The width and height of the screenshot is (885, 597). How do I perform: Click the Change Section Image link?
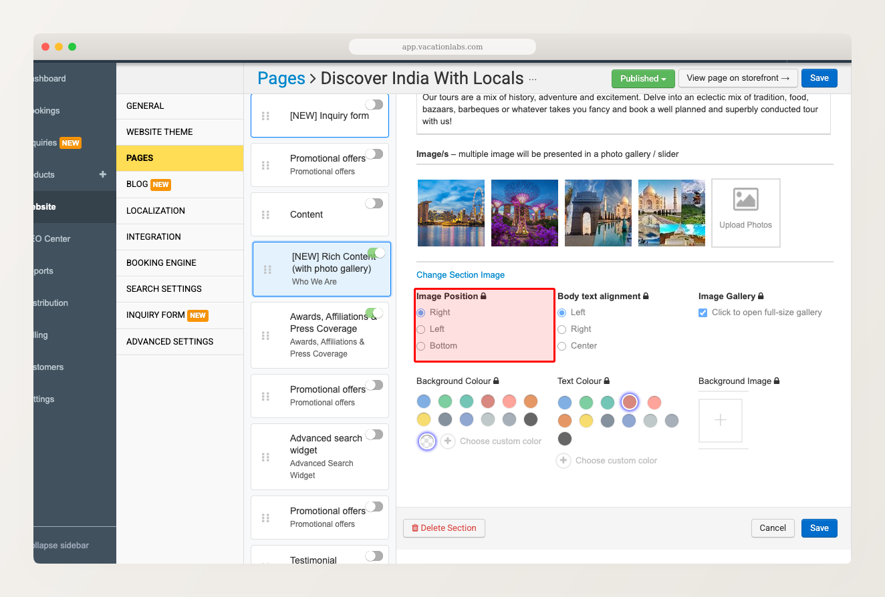click(x=460, y=274)
